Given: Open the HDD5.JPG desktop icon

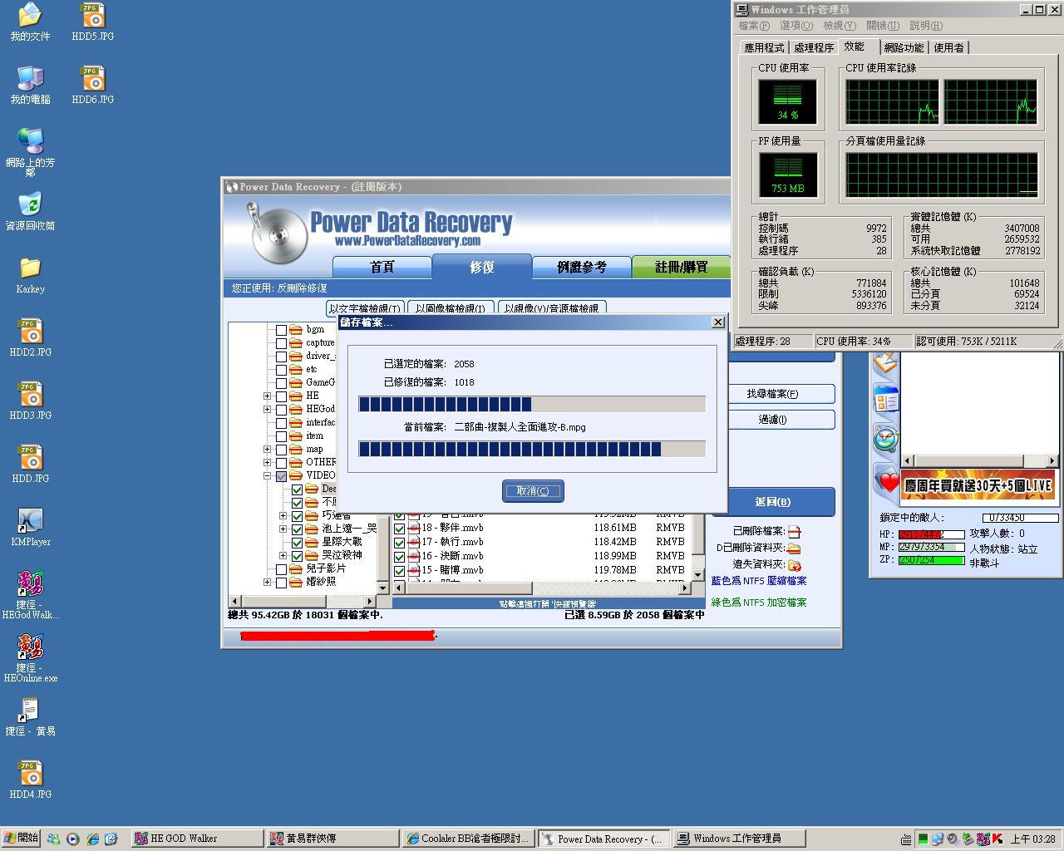Looking at the screenshot, I should 93,22.
